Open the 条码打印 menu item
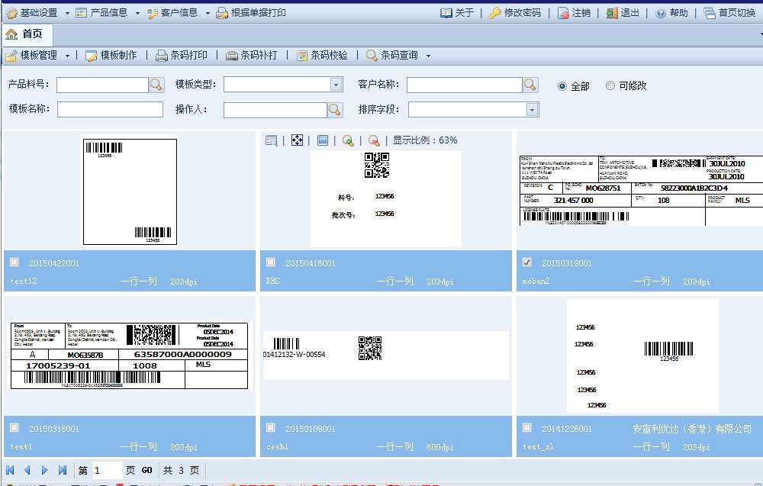Viewport: 763px width, 486px height. coord(182,55)
